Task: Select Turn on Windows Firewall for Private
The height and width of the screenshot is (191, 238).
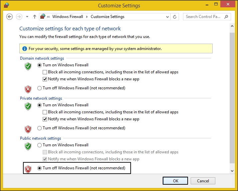Action: [x=63, y=105]
